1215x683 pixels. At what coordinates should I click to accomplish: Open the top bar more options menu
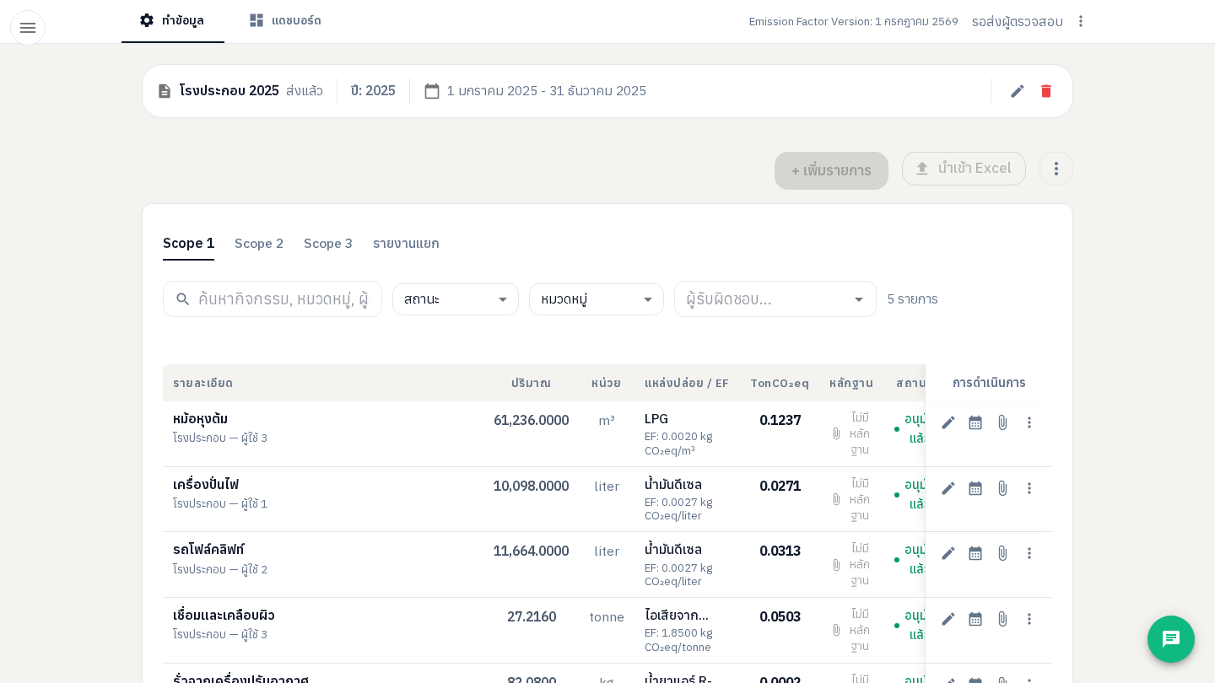pyautogui.click(x=1081, y=21)
